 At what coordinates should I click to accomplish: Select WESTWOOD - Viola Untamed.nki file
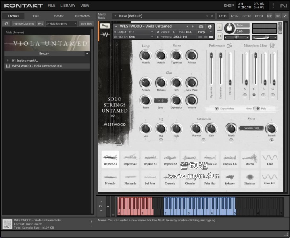[x=36, y=66]
